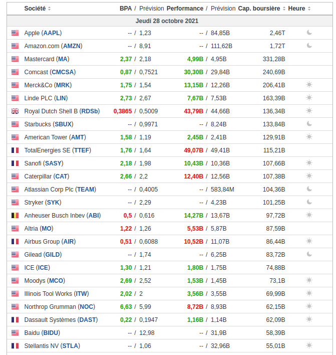Click the French flag beside TotalEnergies SE

click(x=15, y=150)
